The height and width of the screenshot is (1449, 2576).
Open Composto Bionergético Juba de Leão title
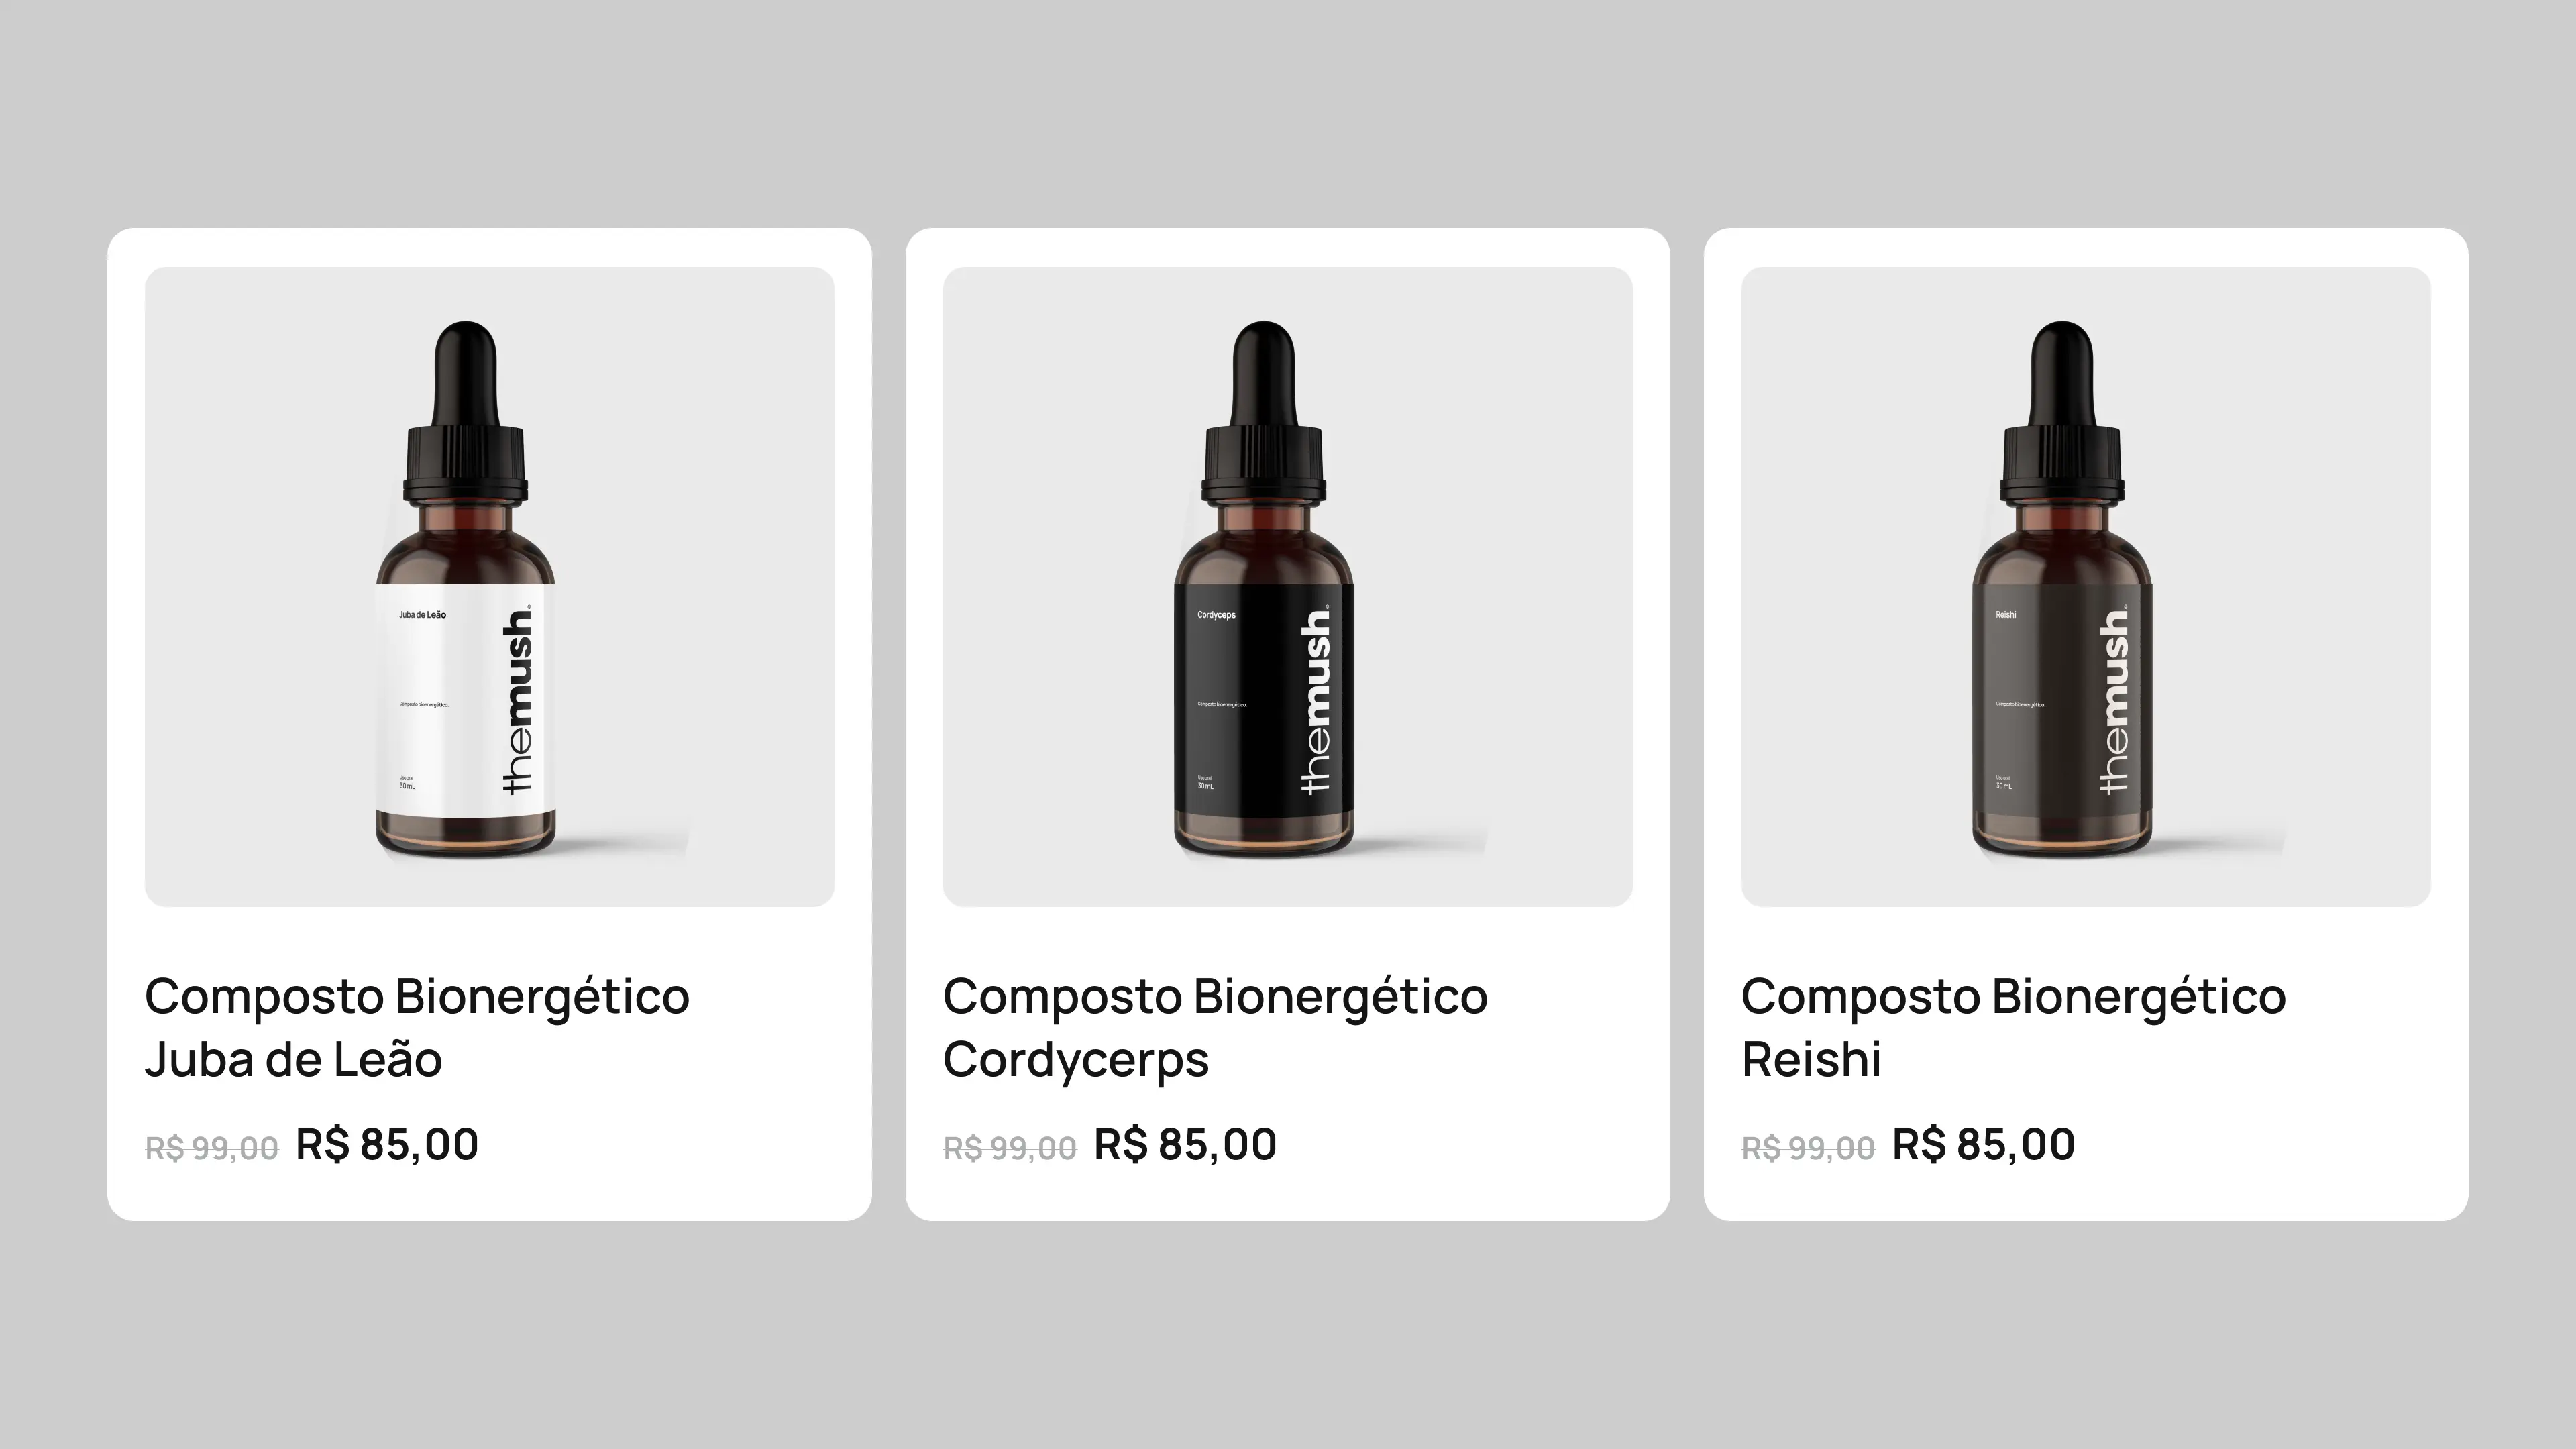coord(417,1027)
